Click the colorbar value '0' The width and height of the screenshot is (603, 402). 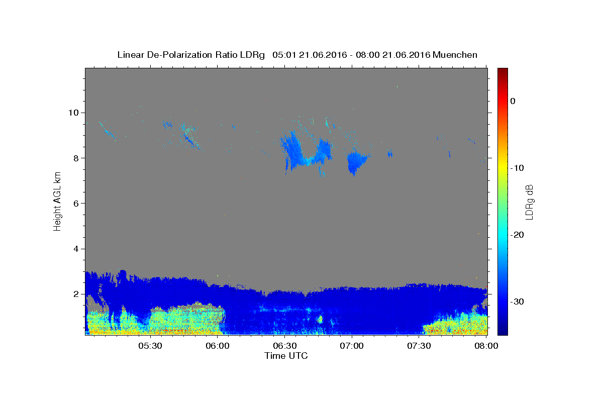(x=513, y=101)
